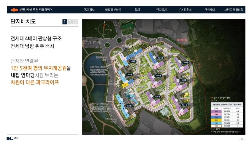This screenshot has width=252, height=142.
Task: Click the orange 1만 5천여 평의 무지개공원 text
Action: pyautogui.click(x=39, y=68)
